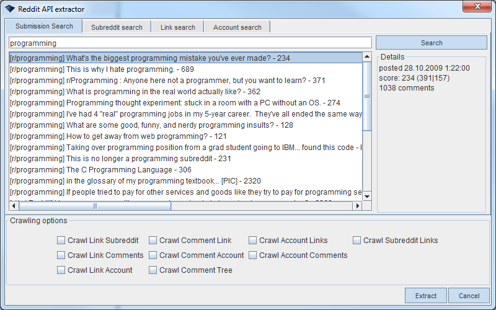Check the Crawl Account Links option

252,241
